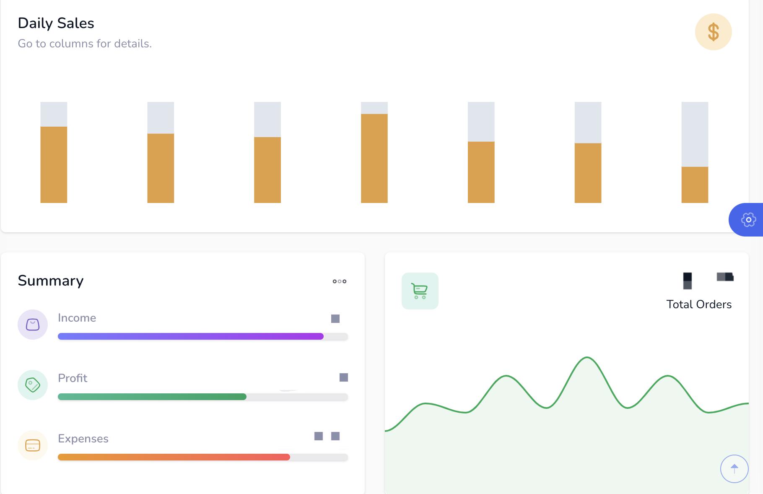Viewport: 763px width, 494px height.
Task: Click the highest peak of the orders line chart
Action: (587, 358)
